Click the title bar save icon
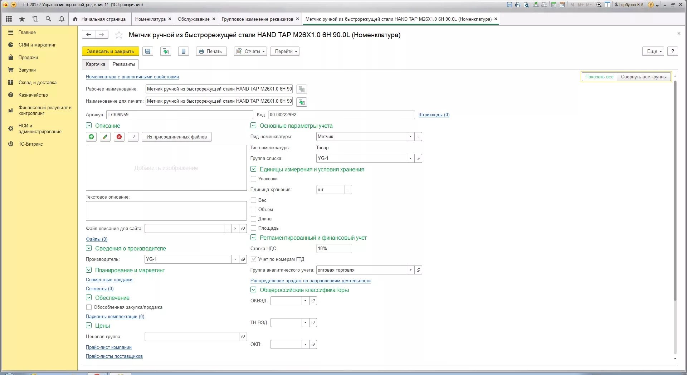Viewport: 687px width, 375px height. pyautogui.click(x=510, y=5)
